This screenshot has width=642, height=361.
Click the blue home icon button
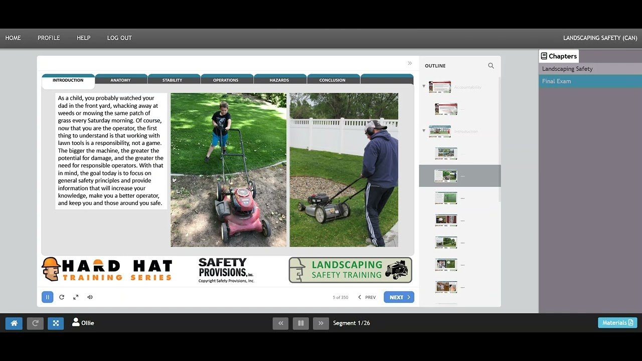pyautogui.click(x=14, y=323)
